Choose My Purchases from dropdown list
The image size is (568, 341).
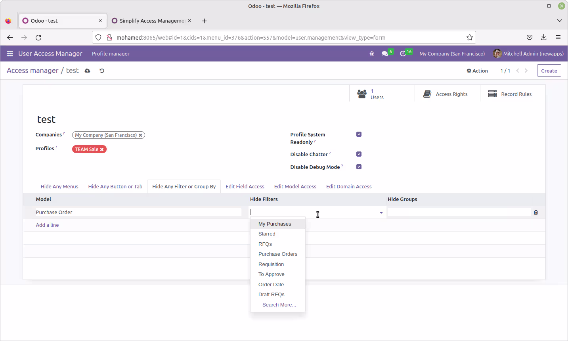pos(278,224)
